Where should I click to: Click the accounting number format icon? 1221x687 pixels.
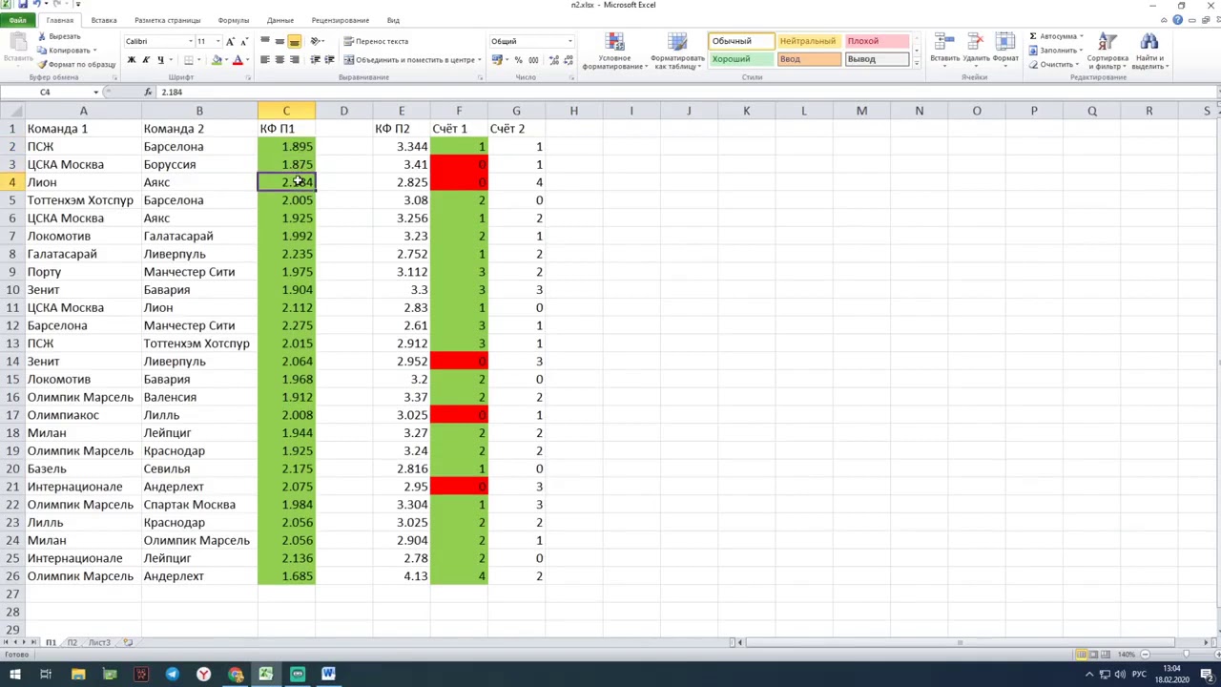point(497,60)
